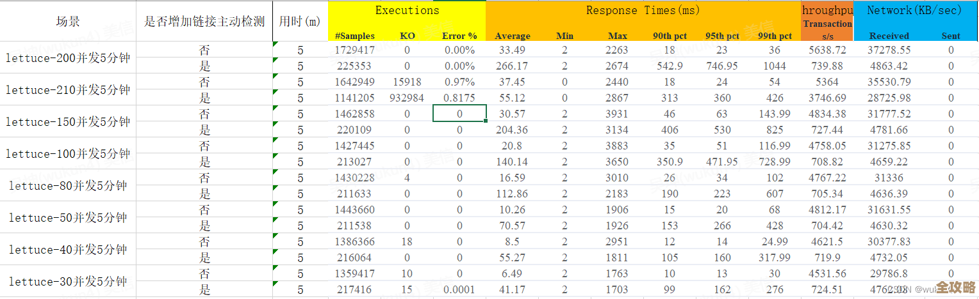Click the 是否增加链接主动检测 header cell
The image size is (979, 299).
click(204, 21)
